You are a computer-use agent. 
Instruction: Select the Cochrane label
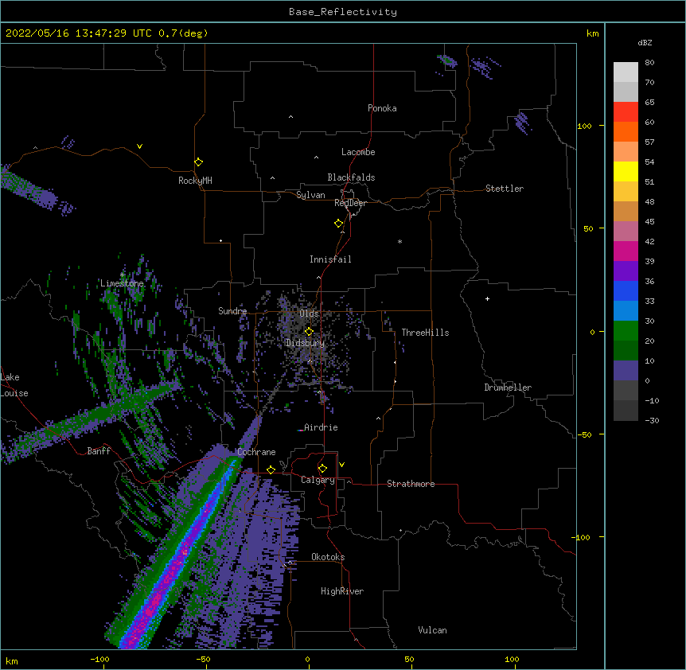[x=256, y=452]
